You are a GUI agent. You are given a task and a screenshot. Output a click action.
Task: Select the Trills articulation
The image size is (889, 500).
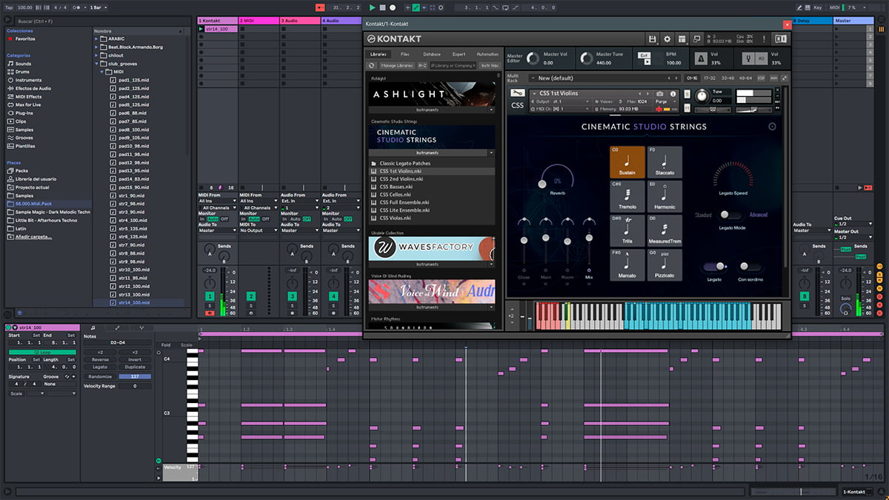(x=627, y=230)
